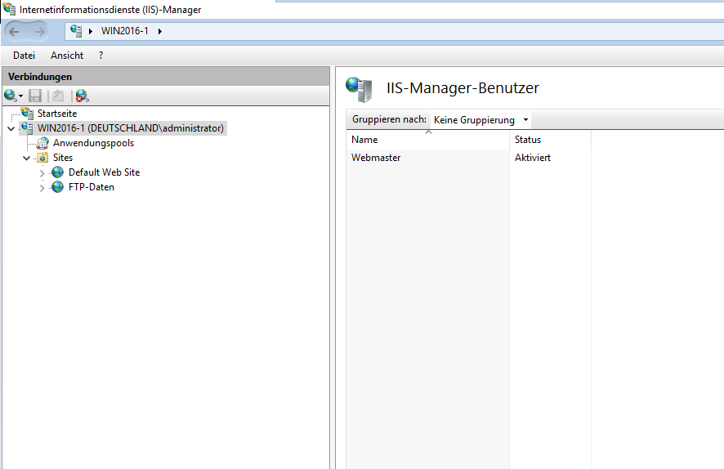Sort list by Status column header

tap(551, 140)
